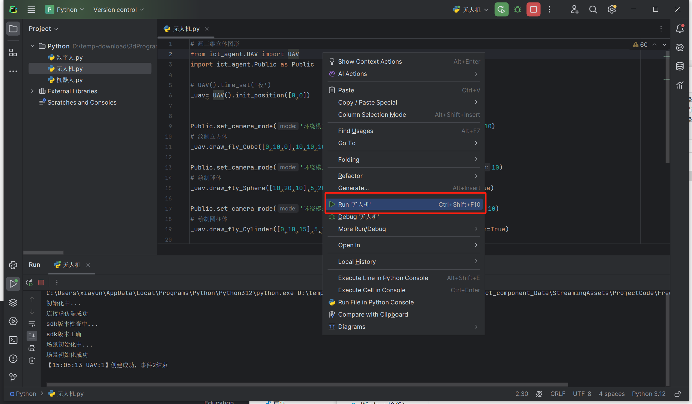Click the Debug bug icon in top toolbar
Viewport: 692px width, 404px height.
(518, 10)
